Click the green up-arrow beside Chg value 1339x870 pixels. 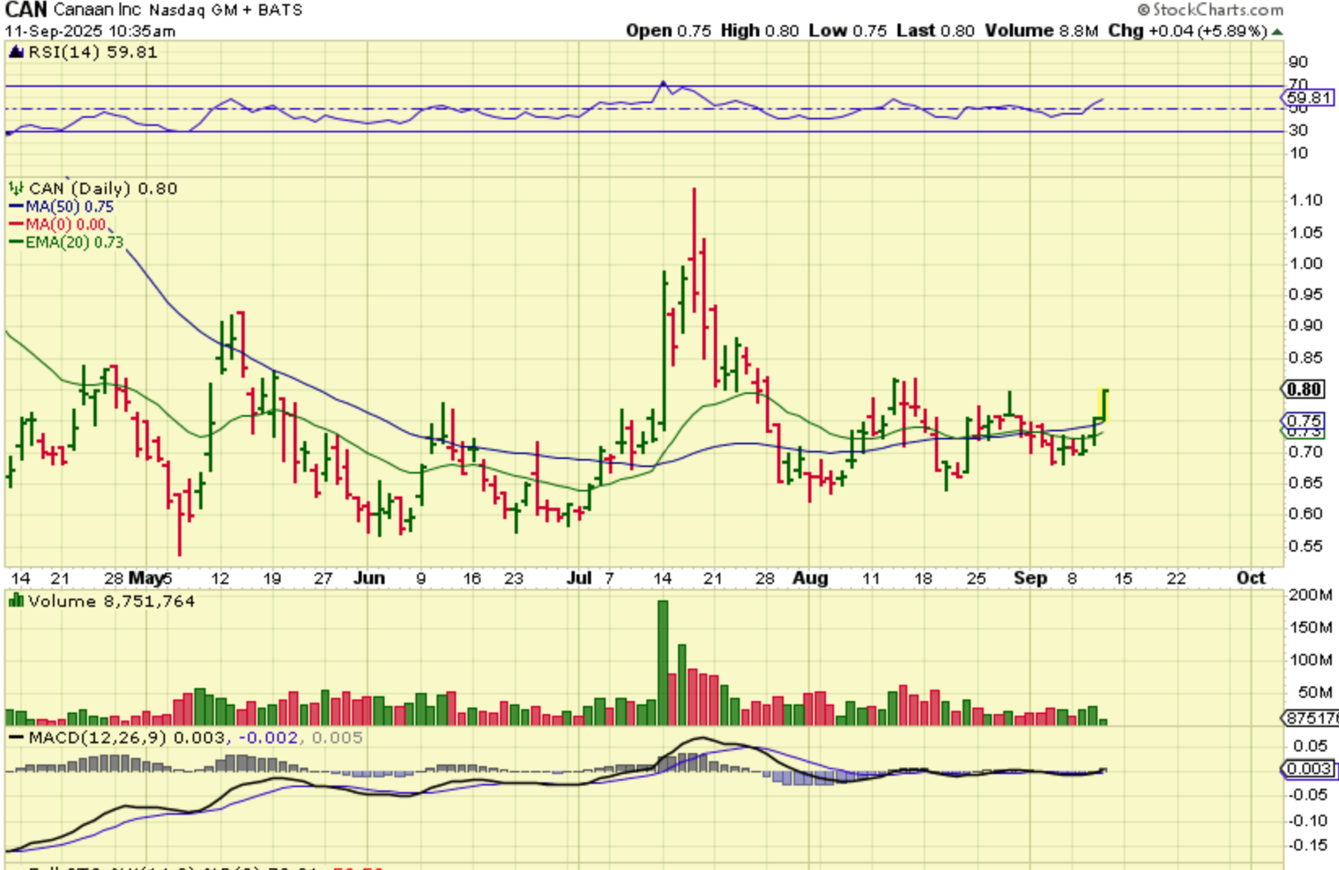[x=1277, y=32]
